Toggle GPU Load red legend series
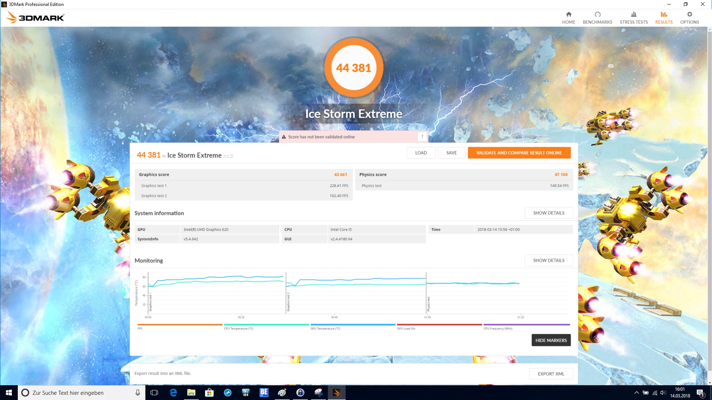Viewport: 712px width, 400px height. click(439, 325)
